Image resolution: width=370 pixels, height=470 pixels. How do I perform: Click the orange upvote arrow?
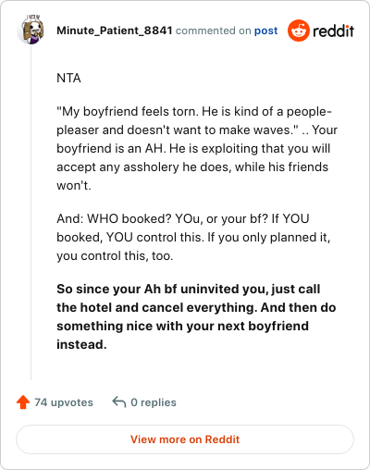tap(23, 402)
